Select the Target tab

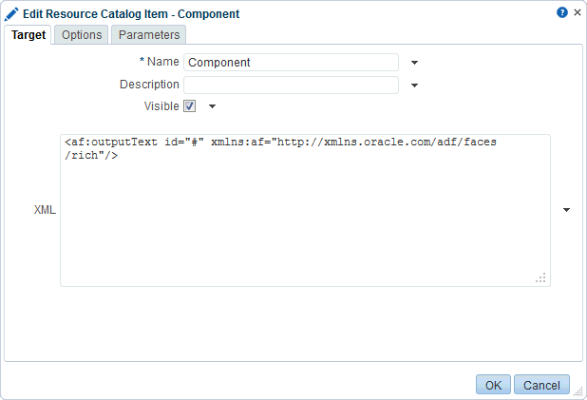(28, 35)
